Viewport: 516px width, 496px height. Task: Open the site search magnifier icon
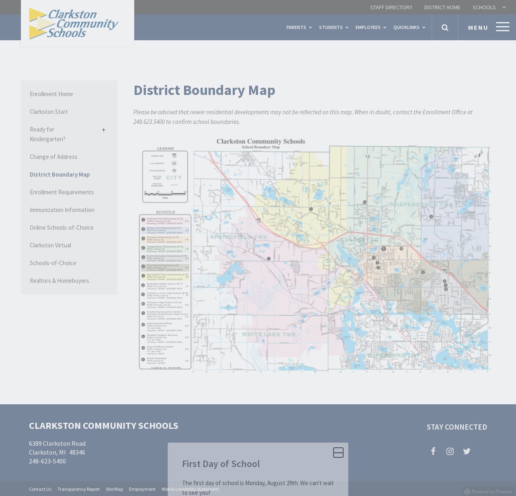point(445,27)
